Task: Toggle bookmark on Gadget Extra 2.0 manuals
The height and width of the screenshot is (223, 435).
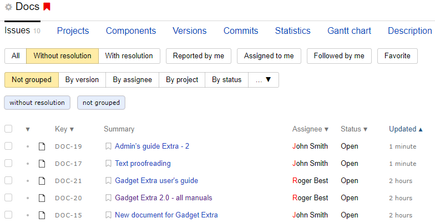Action: [109, 197]
